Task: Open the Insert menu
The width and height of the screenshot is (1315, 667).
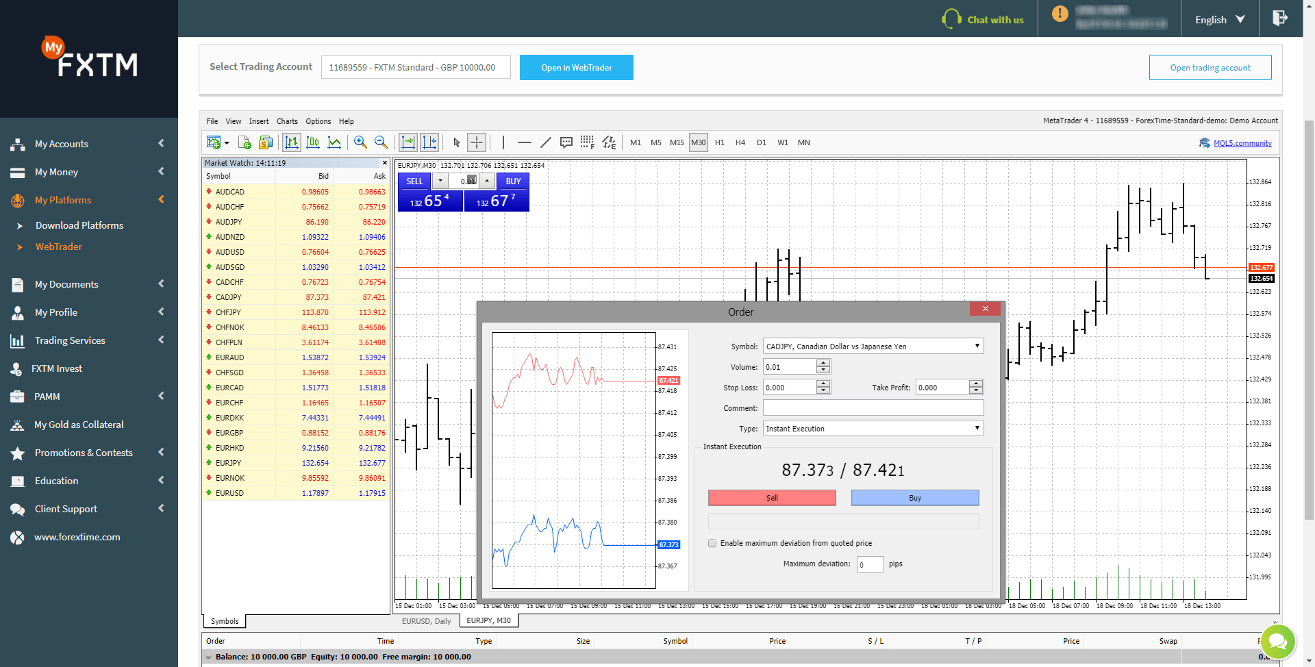Action: point(259,121)
